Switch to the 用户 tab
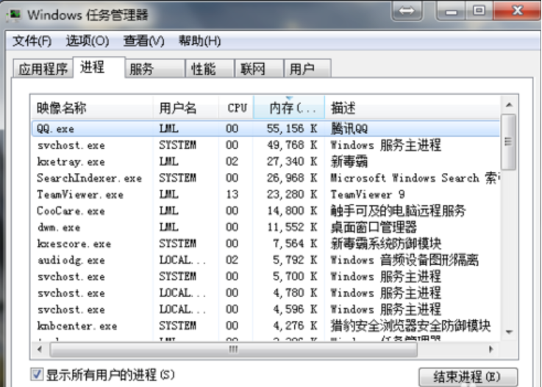The height and width of the screenshot is (387, 542). (x=302, y=69)
